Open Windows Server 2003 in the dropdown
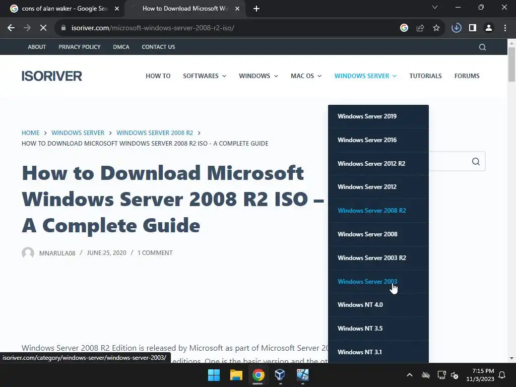 pos(378,282)
